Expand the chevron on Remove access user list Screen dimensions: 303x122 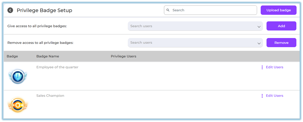click(x=259, y=43)
